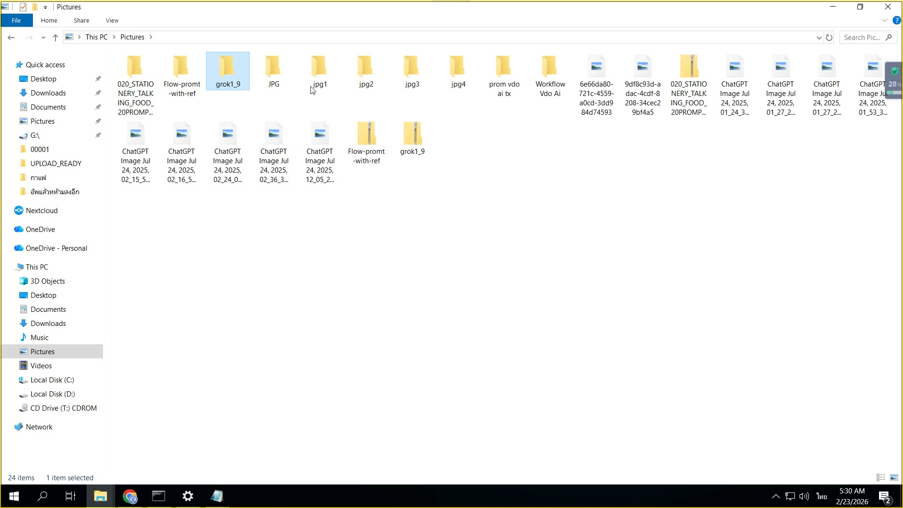
Task: Open the grok1_9 zip archive
Action: tap(412, 137)
